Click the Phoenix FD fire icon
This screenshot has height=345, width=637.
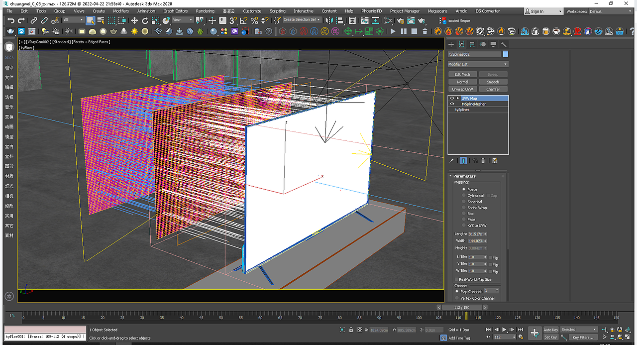click(x=437, y=31)
